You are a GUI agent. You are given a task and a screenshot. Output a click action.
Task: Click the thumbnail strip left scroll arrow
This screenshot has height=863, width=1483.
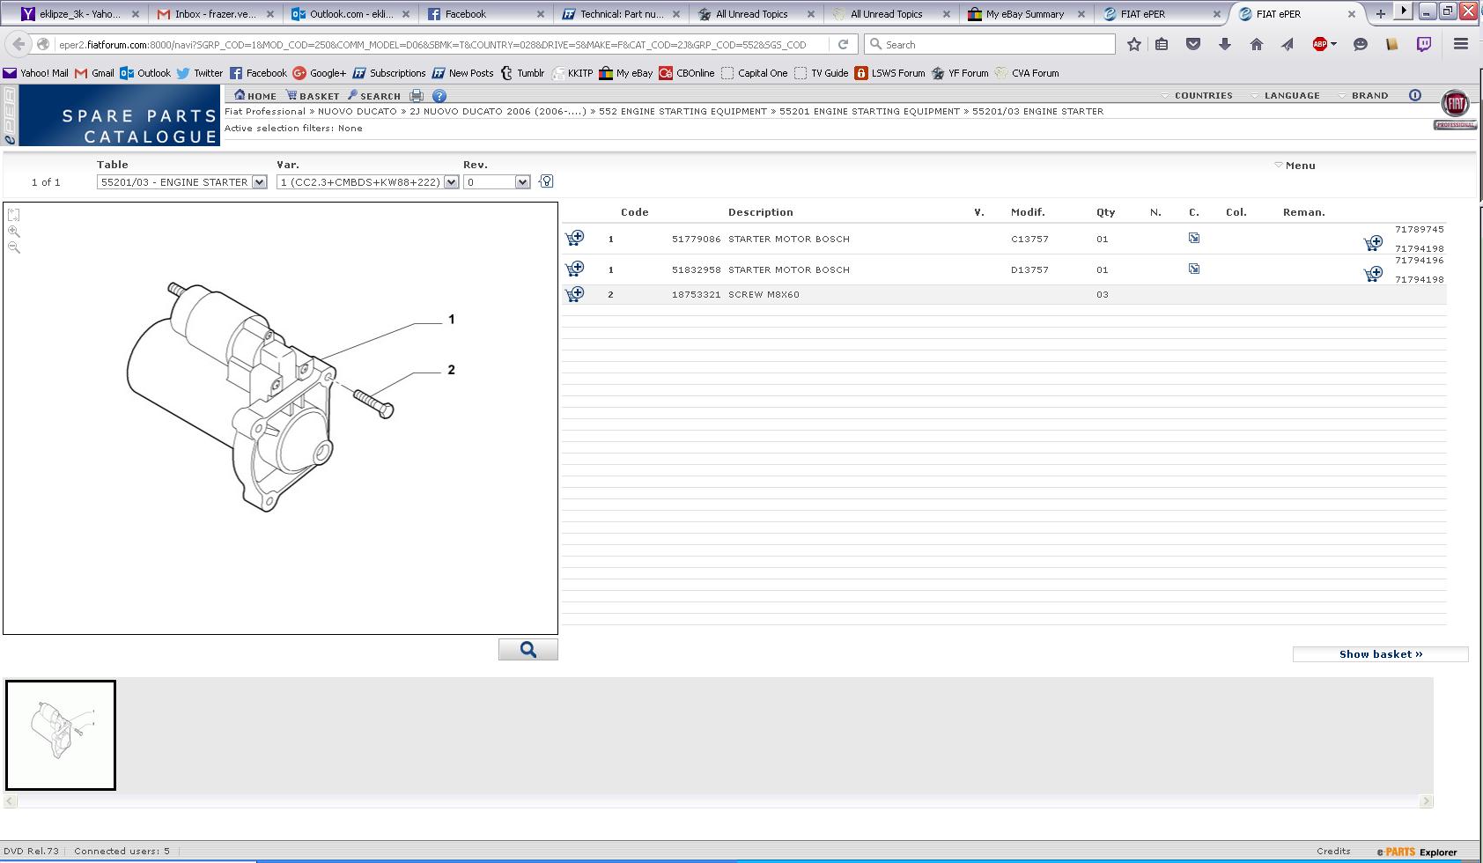pos(11,800)
